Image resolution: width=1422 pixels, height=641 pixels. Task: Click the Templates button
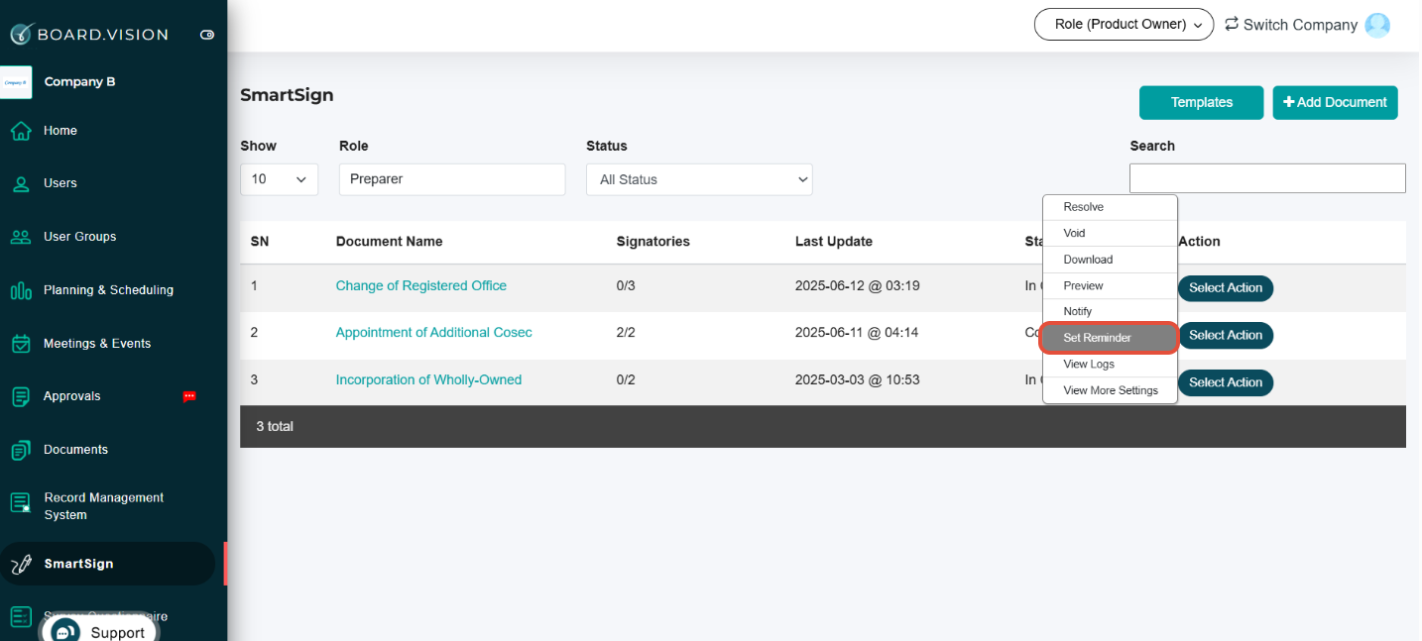pos(1202,103)
